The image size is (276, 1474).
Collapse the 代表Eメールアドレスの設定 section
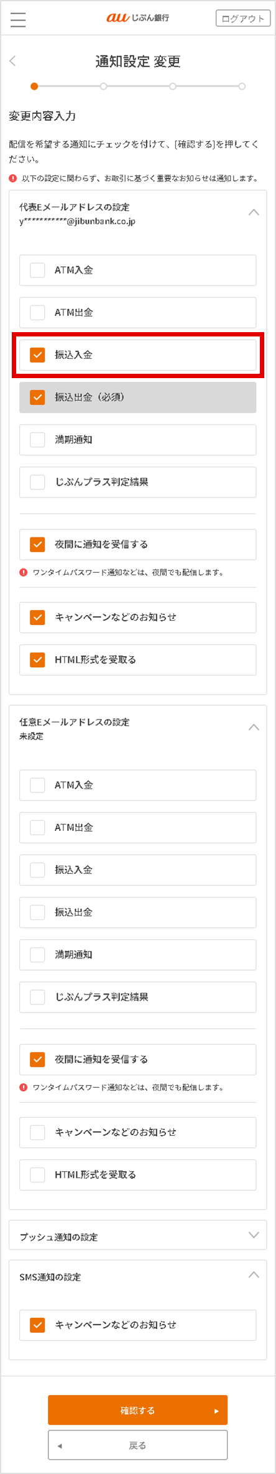(x=254, y=213)
